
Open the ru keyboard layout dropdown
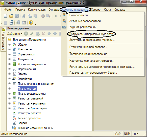click(136, 134)
